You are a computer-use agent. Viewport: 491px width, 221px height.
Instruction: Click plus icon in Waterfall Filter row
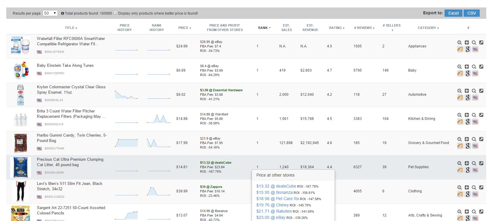[x=467, y=43]
